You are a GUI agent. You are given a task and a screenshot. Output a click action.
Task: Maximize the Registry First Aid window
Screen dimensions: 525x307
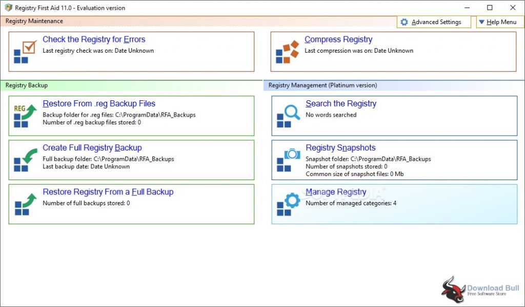(x=490, y=8)
